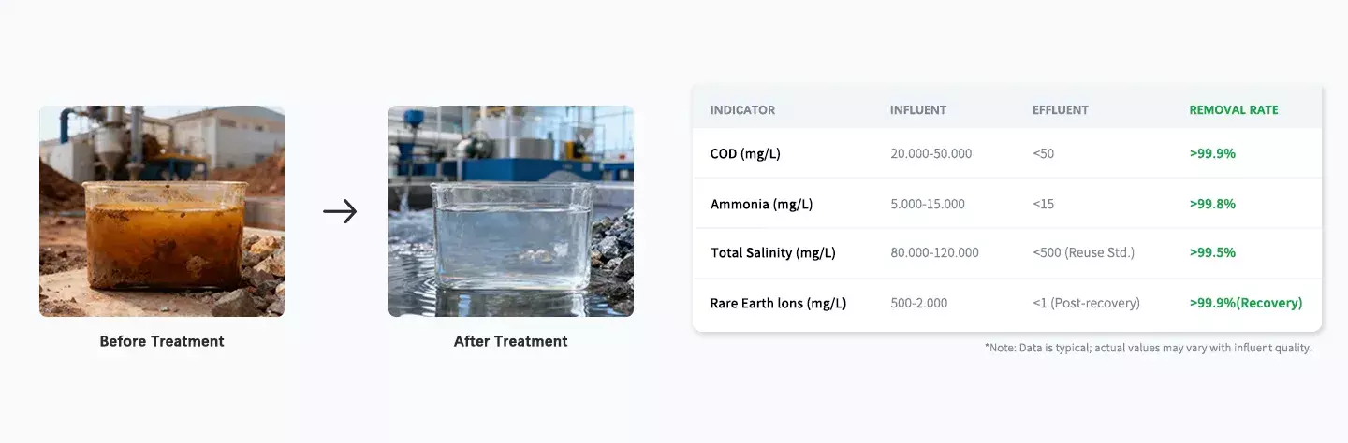Click the >99.5% salinity removal rate
The height and width of the screenshot is (443, 1348).
[1212, 253]
